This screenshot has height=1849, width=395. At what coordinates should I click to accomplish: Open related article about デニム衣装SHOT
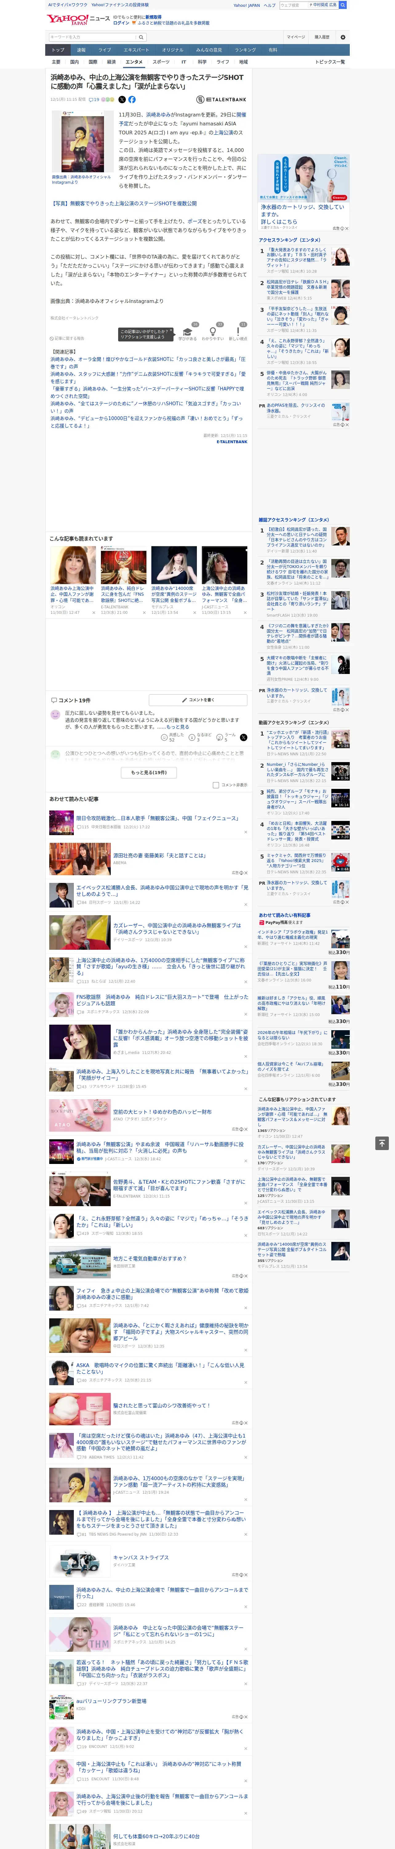pos(148,378)
